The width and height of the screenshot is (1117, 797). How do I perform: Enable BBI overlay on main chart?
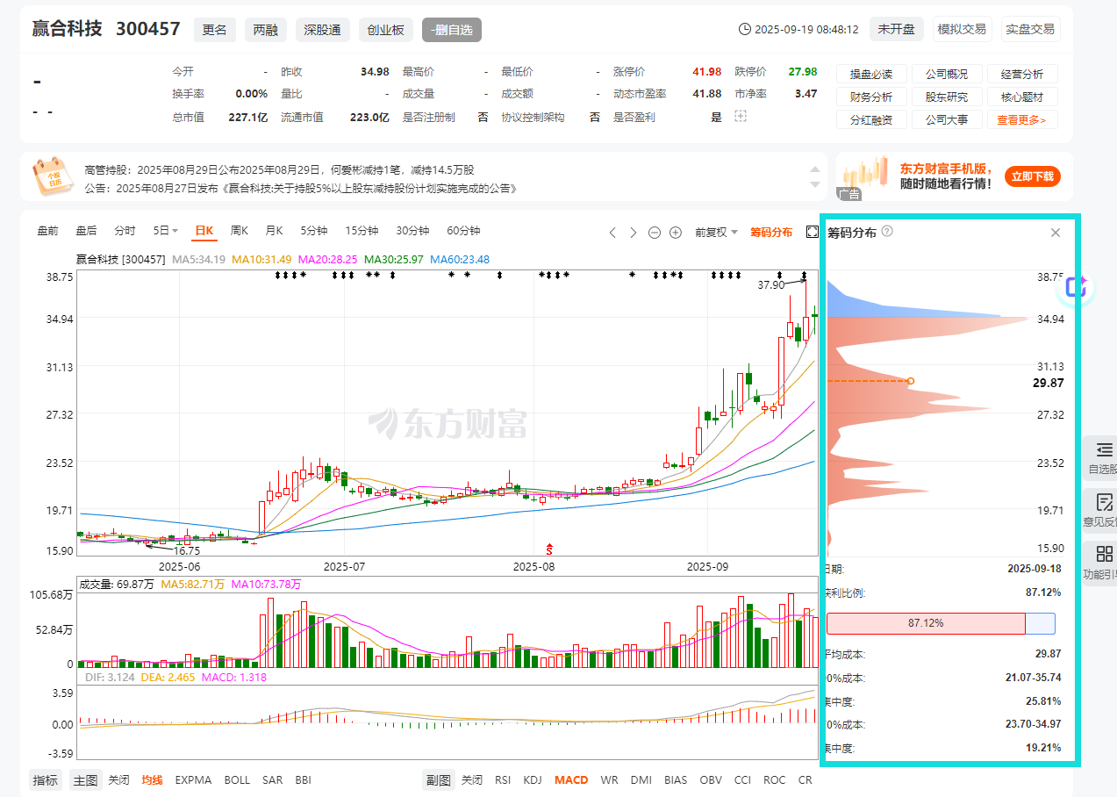[x=303, y=779]
